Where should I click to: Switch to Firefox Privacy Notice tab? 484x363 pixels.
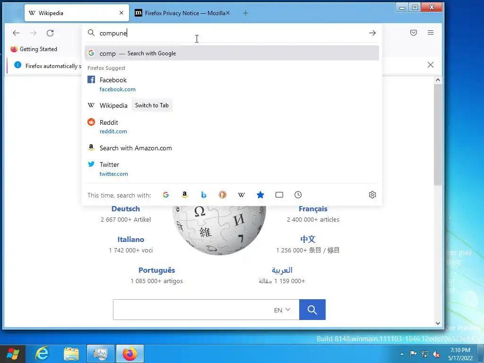(182, 13)
